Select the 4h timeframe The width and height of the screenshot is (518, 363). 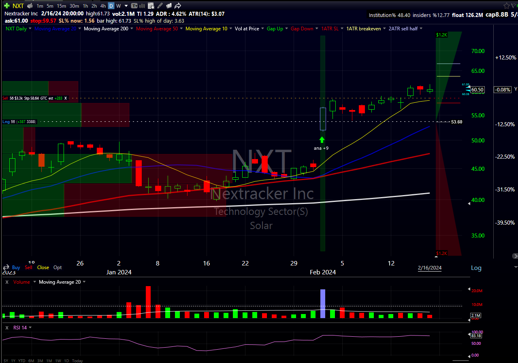coord(103,6)
